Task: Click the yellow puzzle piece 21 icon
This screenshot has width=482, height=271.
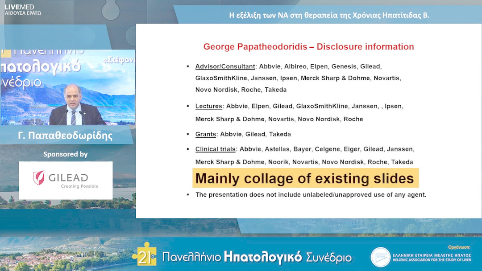Action: point(145,255)
